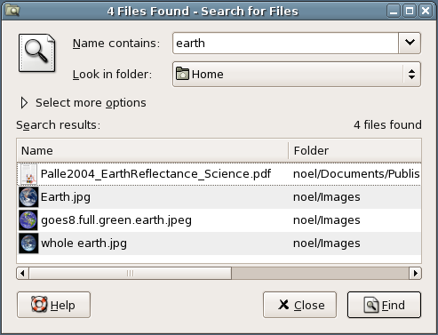Click the search window icon in title bar

tap(12, 11)
